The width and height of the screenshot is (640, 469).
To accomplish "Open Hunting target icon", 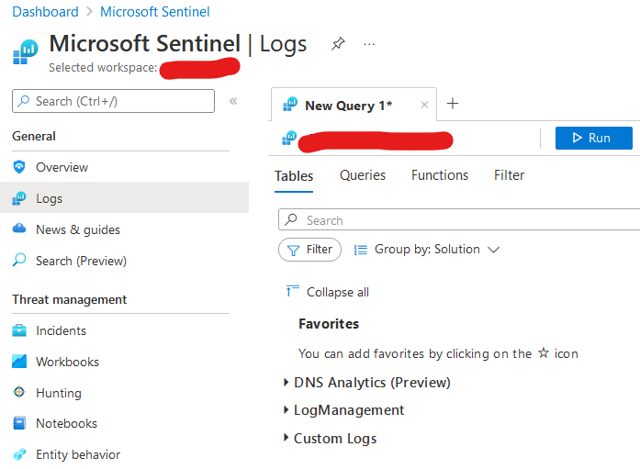I will coord(19,393).
